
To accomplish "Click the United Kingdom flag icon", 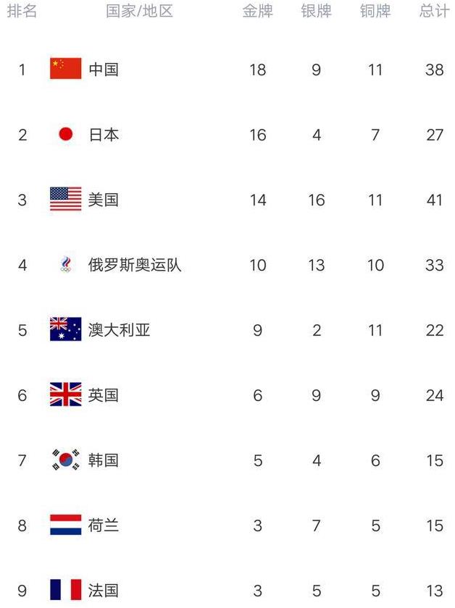I will click(65, 395).
